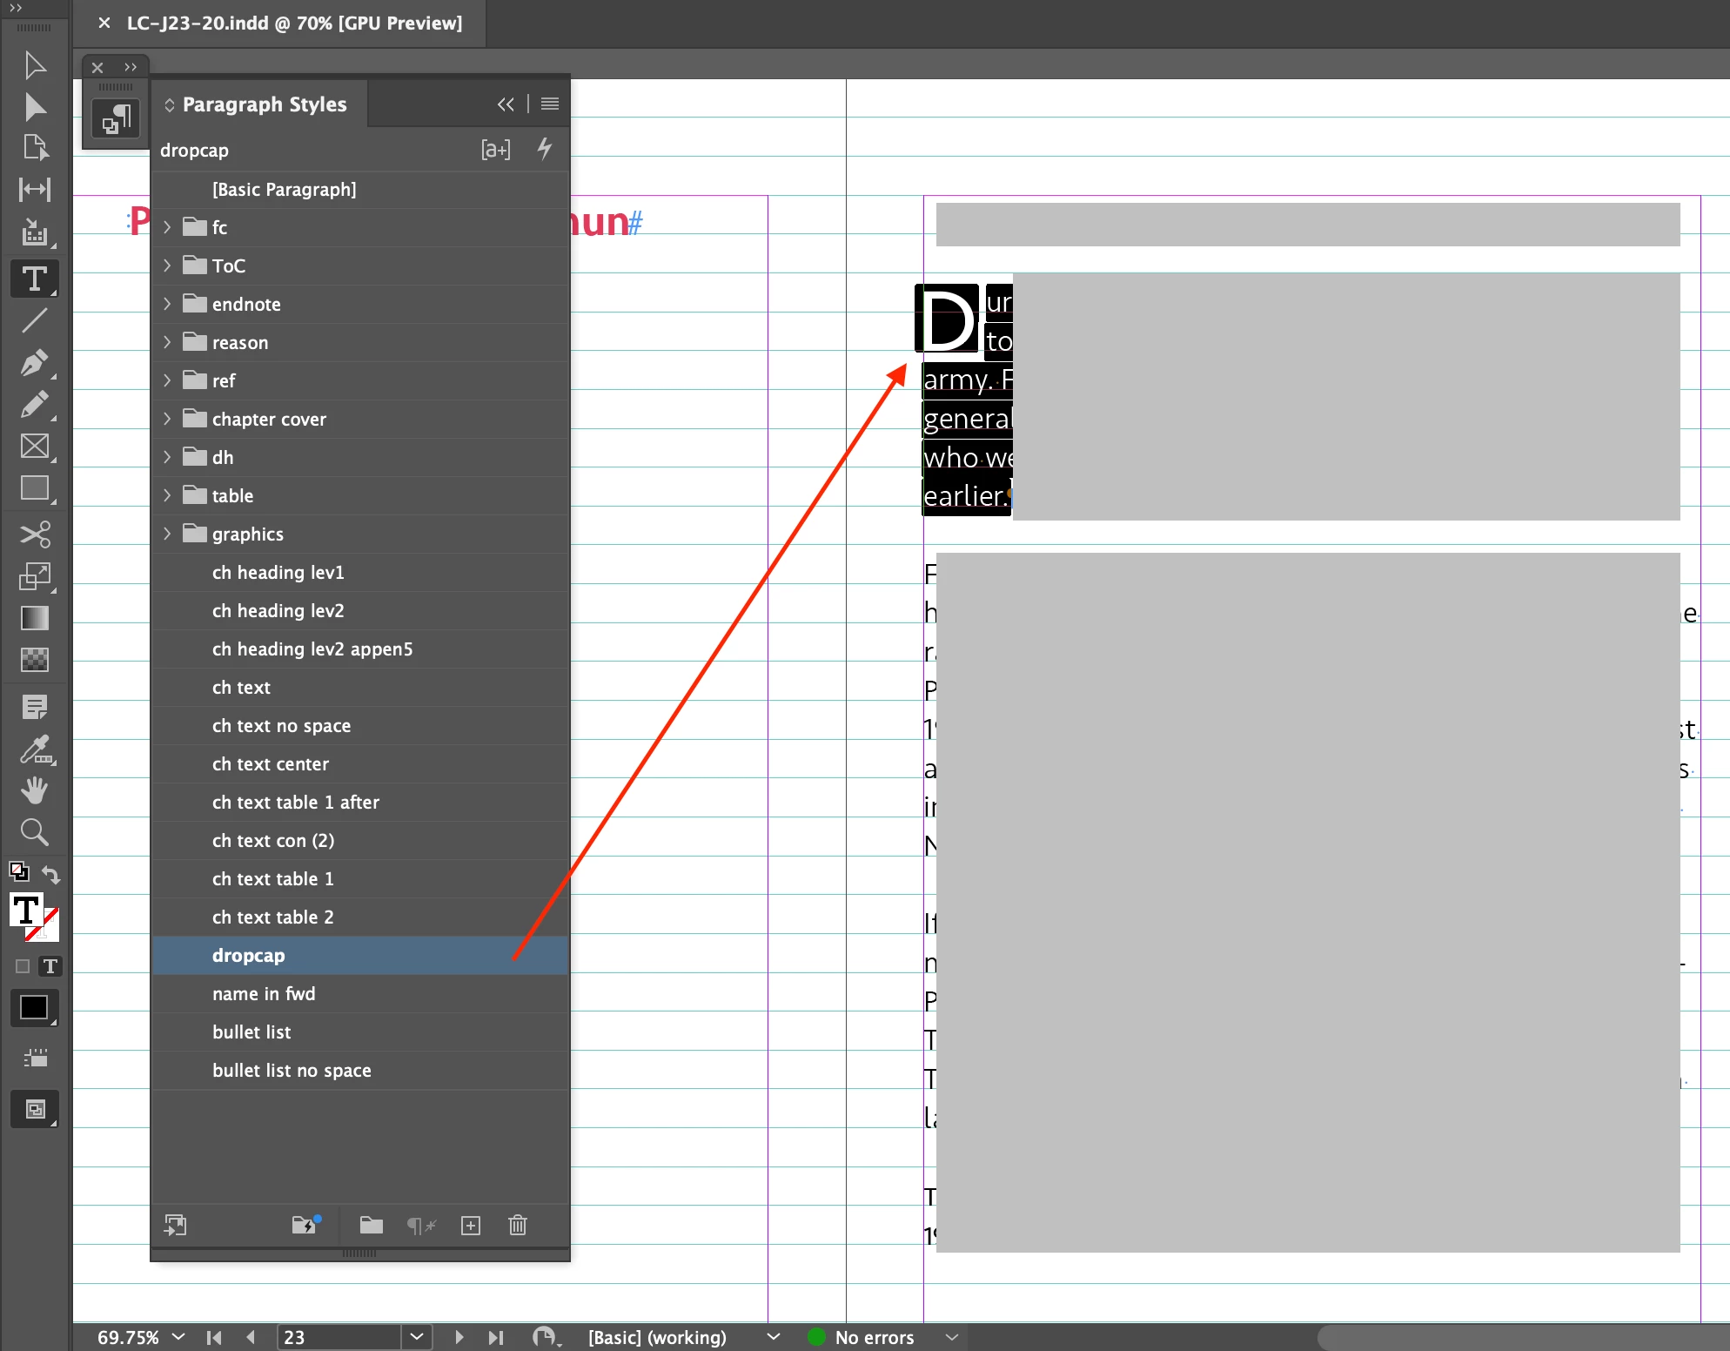Screen dimensions: 1730x1351
Task: Open the Paragraph Styles panel menu
Action: 549,104
